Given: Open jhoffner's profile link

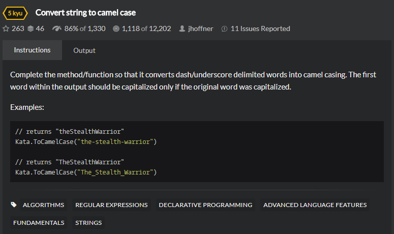Looking at the screenshot, I should pos(200,28).
